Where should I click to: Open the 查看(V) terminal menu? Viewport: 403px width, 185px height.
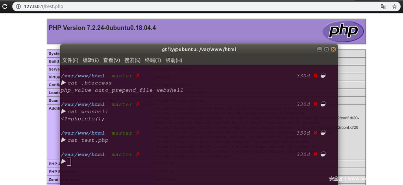[x=111, y=60]
